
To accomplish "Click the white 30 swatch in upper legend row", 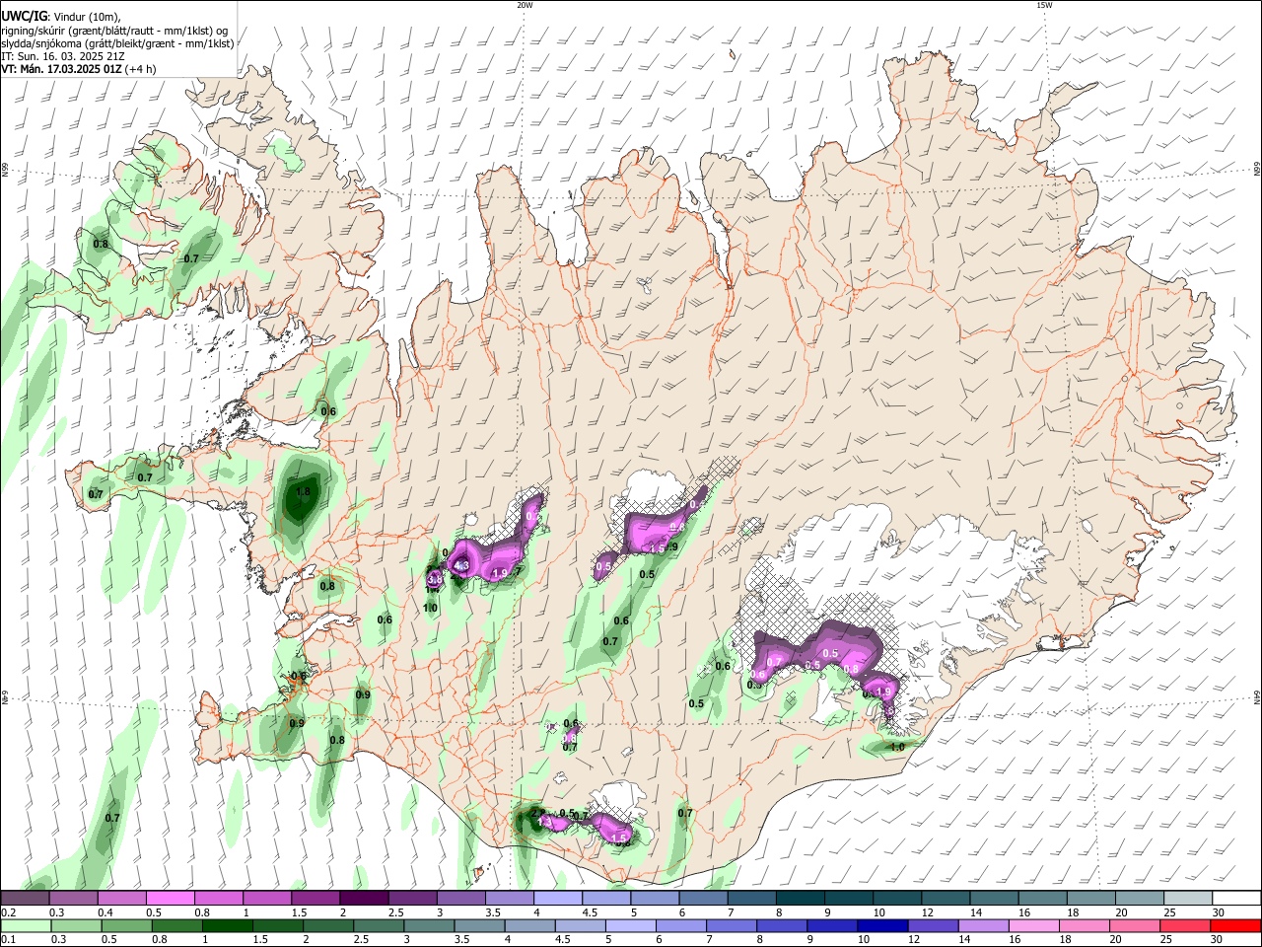I will pyautogui.click(x=1236, y=898).
